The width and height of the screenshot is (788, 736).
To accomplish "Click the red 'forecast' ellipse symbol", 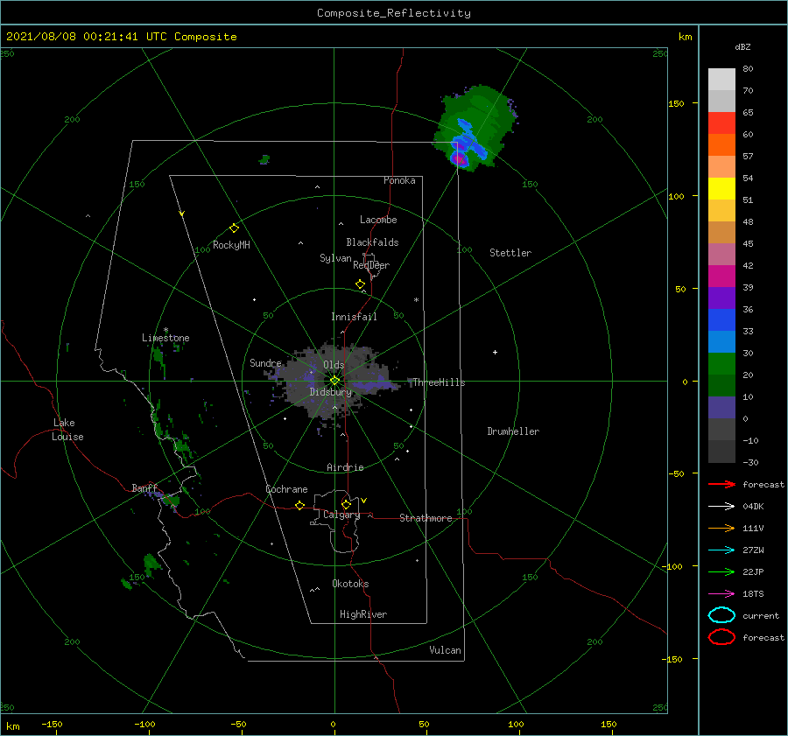I will (x=721, y=637).
